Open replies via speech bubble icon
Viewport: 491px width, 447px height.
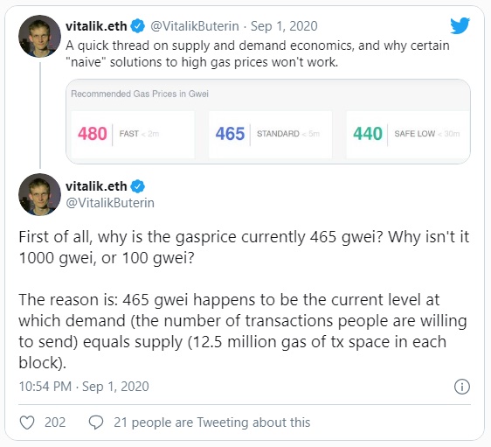point(96,423)
